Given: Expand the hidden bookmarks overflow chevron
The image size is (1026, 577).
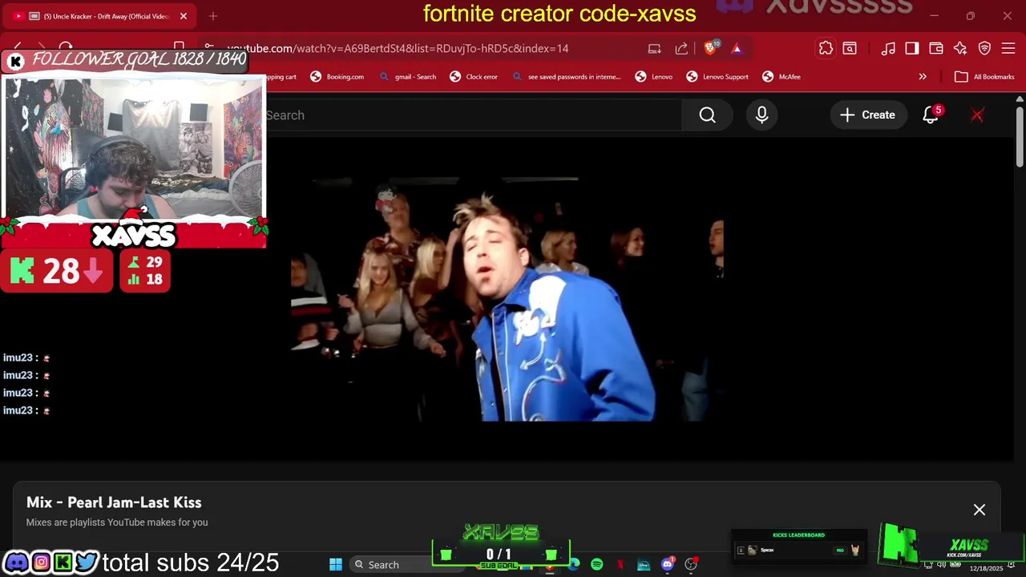Looking at the screenshot, I should coord(923,77).
